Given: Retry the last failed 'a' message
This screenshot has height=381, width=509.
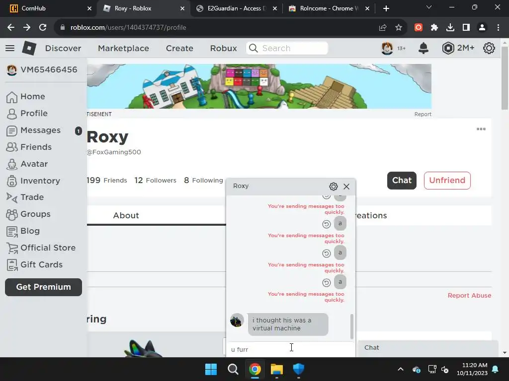Looking at the screenshot, I should [x=326, y=282].
